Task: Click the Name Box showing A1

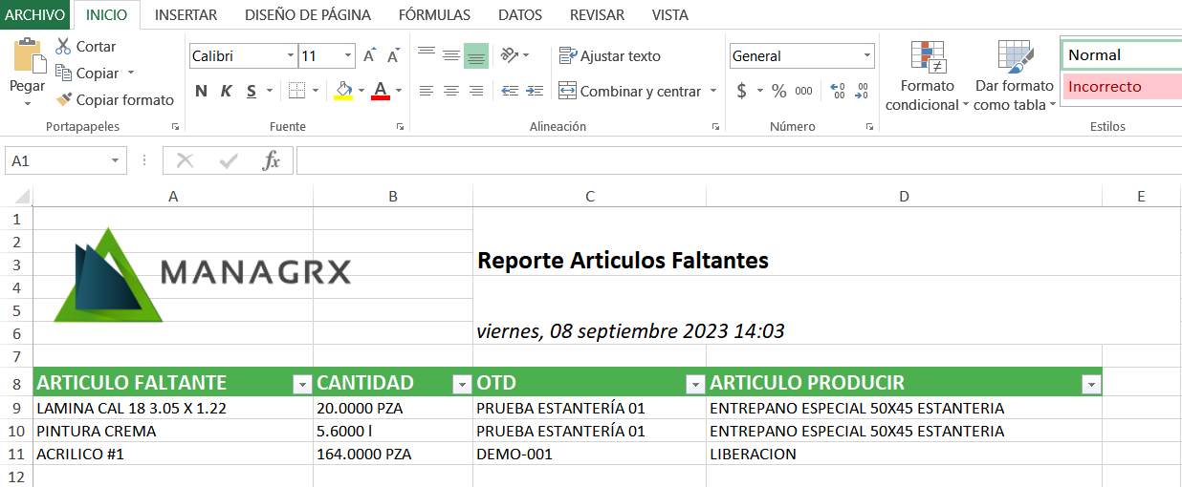Action: tap(57, 160)
